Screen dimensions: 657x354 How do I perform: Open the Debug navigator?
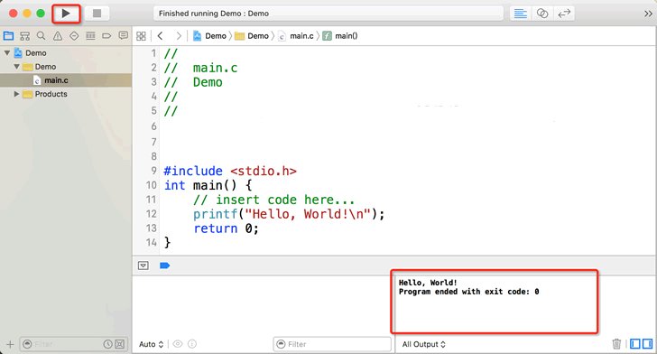pos(90,36)
